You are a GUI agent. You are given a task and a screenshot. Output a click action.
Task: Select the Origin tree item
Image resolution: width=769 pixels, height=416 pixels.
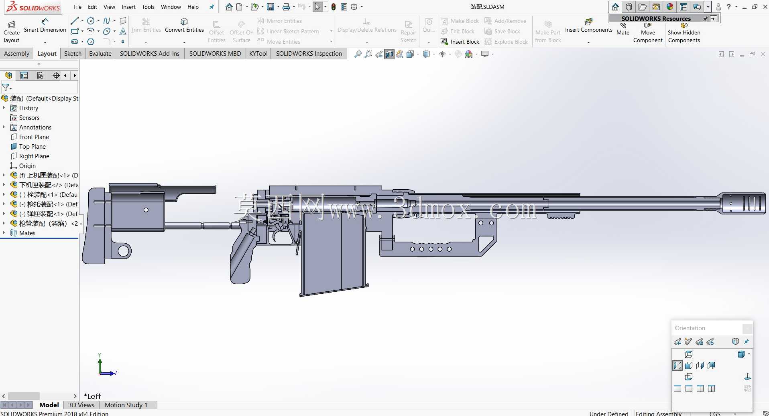click(23, 166)
